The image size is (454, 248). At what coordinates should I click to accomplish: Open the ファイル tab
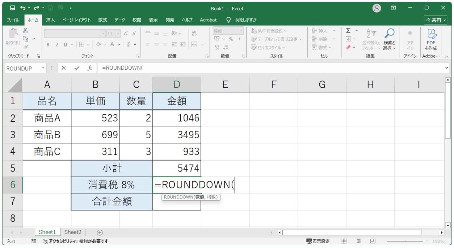click(13, 20)
